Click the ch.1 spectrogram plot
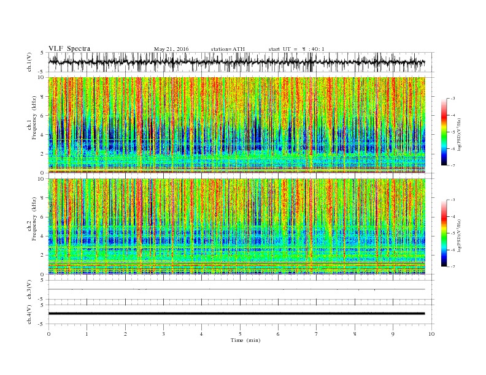The height and width of the screenshot is (375, 486). point(237,125)
